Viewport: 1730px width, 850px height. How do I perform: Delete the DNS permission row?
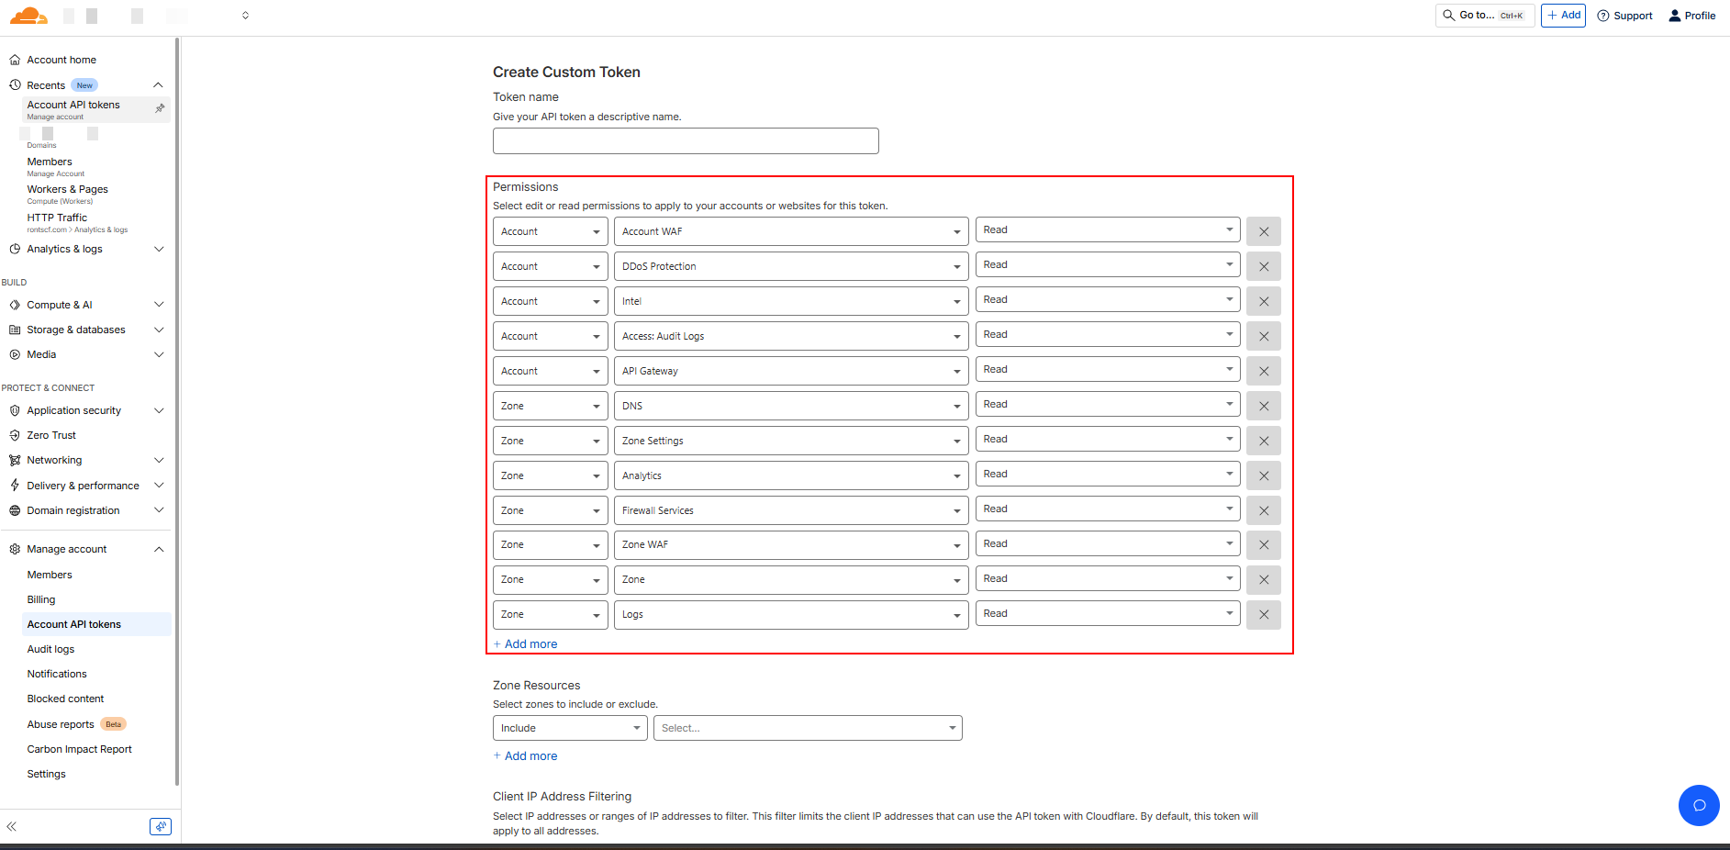click(x=1263, y=406)
